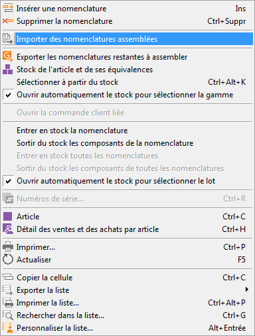Expand the Exporter la liste submenu arrow
This screenshot has height=336, width=255.
(247, 290)
